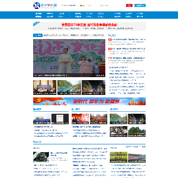Open the main slideshow image

tap(69, 58)
